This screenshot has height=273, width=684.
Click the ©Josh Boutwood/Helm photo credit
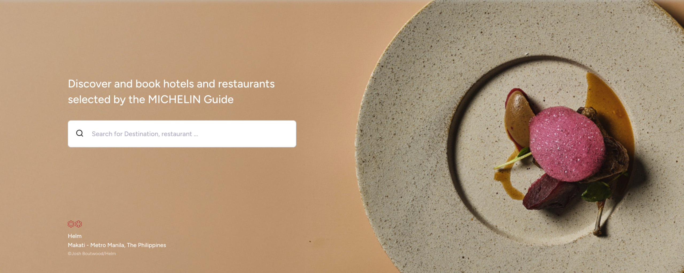92,254
